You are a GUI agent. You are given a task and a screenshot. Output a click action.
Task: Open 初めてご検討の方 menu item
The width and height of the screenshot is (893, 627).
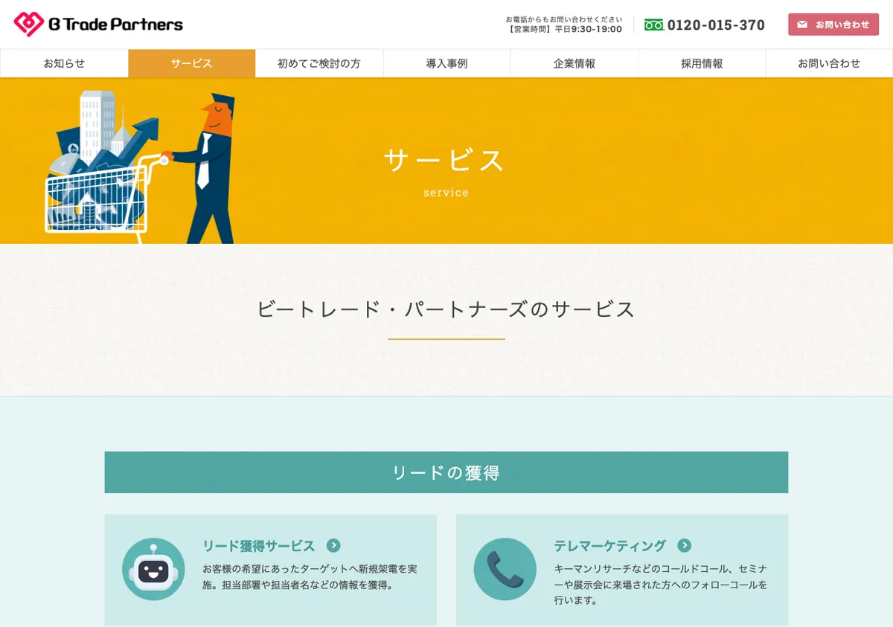point(319,63)
